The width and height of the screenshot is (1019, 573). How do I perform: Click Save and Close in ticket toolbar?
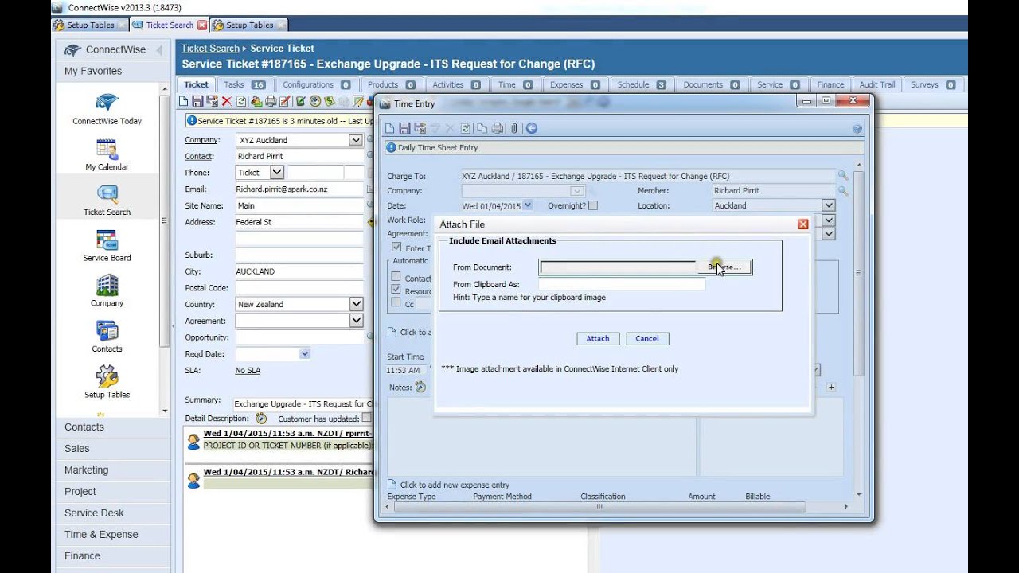coord(212,101)
